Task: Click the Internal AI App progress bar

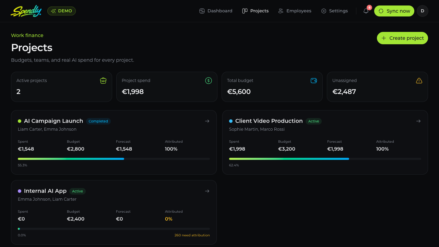Action: click(114, 229)
